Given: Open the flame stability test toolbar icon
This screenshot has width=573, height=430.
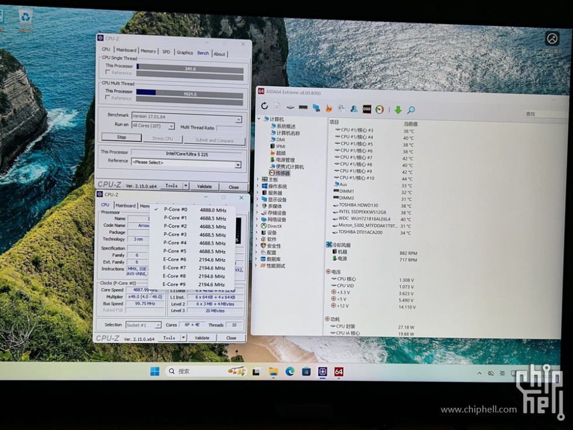Looking at the screenshot, I should pos(329,108).
